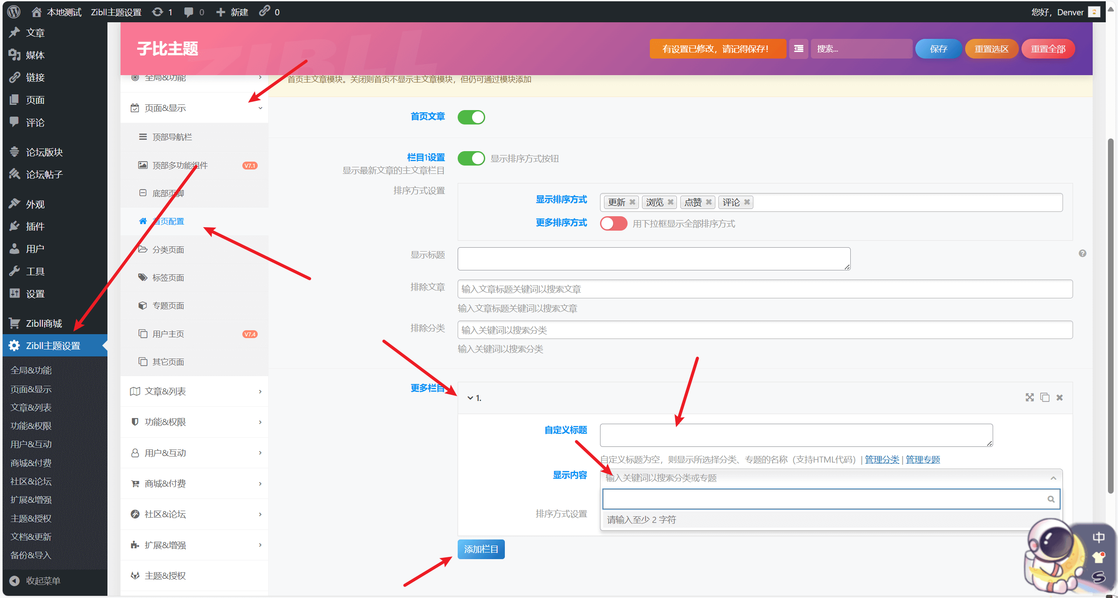
Task: Open 用户主页 settings tab
Action: coord(194,334)
